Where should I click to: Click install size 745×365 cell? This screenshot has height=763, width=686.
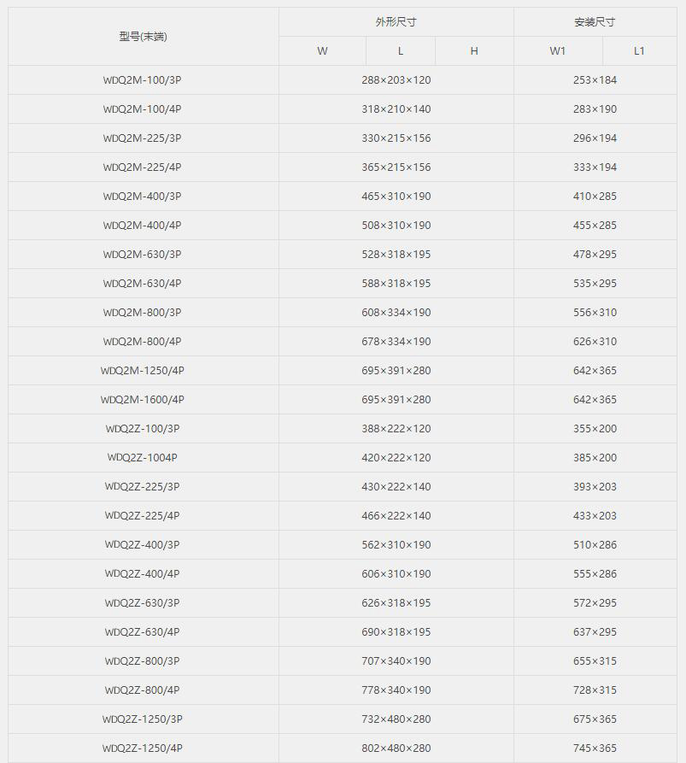595,748
